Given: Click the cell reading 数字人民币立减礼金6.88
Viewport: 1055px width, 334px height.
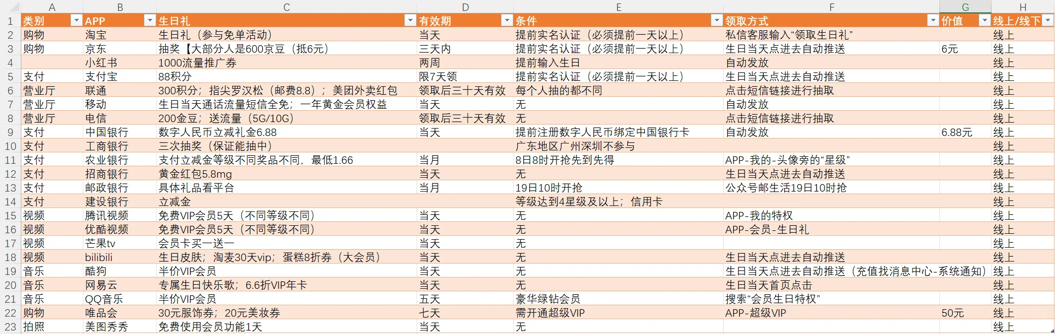Looking at the screenshot, I should [287, 132].
